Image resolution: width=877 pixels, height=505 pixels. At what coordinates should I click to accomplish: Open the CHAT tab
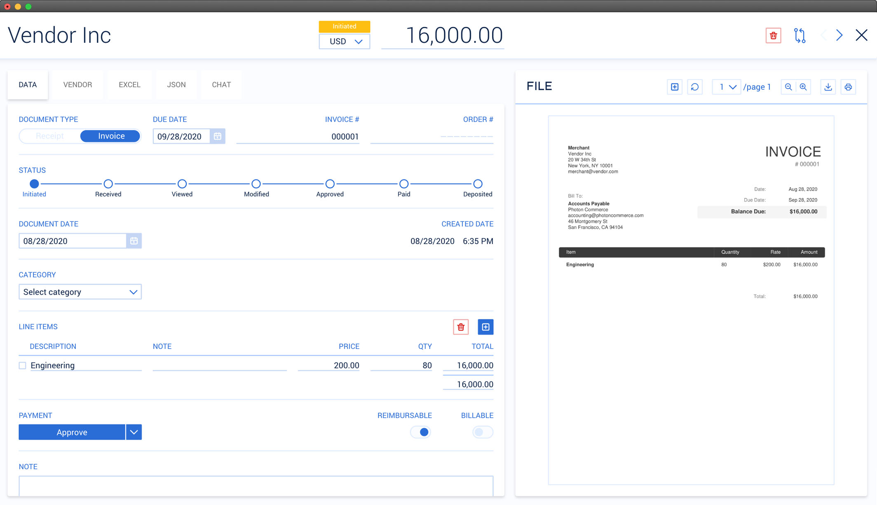point(221,85)
